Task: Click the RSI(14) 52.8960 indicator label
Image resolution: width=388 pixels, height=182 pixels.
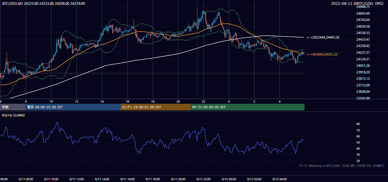Action: [x=14, y=116]
